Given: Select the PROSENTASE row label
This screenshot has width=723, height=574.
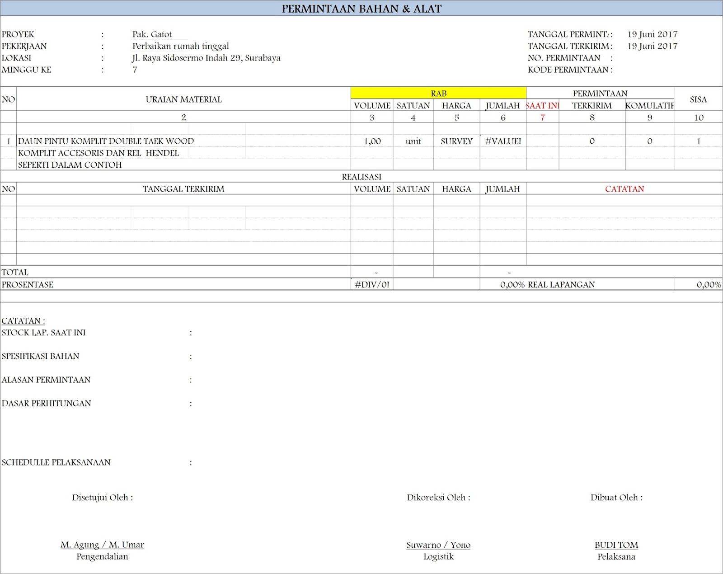Looking at the screenshot, I should click(28, 284).
